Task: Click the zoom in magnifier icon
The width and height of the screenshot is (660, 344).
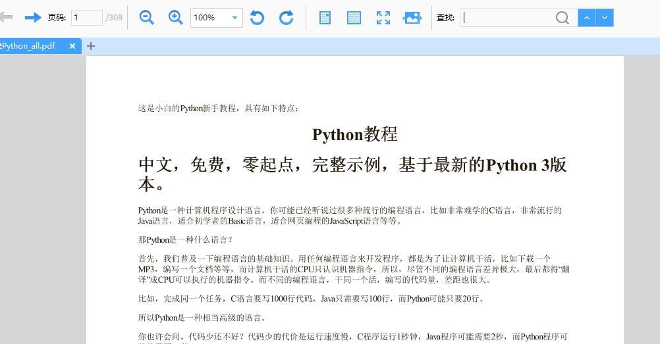Action: pyautogui.click(x=176, y=18)
